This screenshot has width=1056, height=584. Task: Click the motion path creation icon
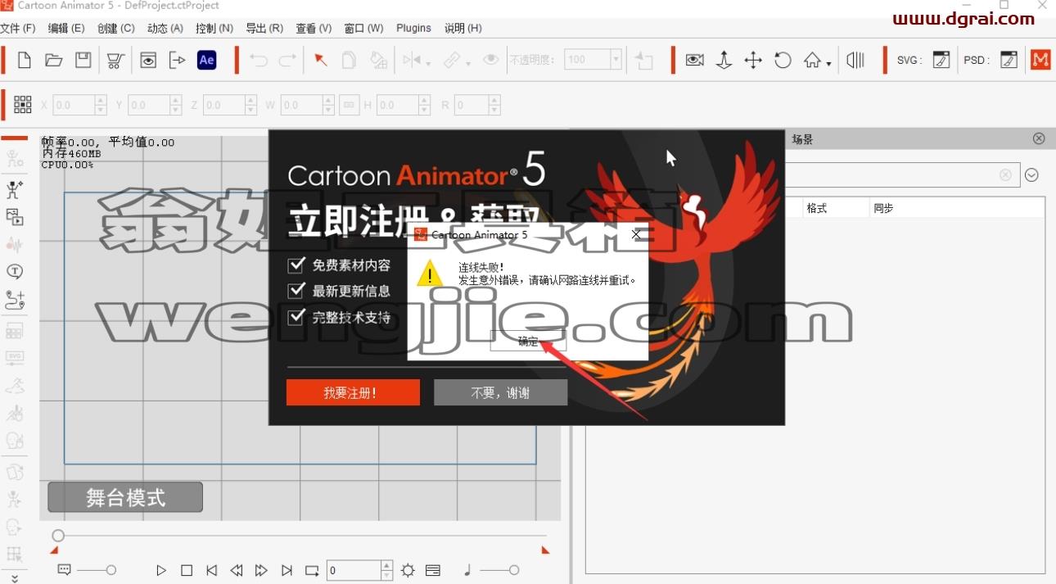pos(15,299)
